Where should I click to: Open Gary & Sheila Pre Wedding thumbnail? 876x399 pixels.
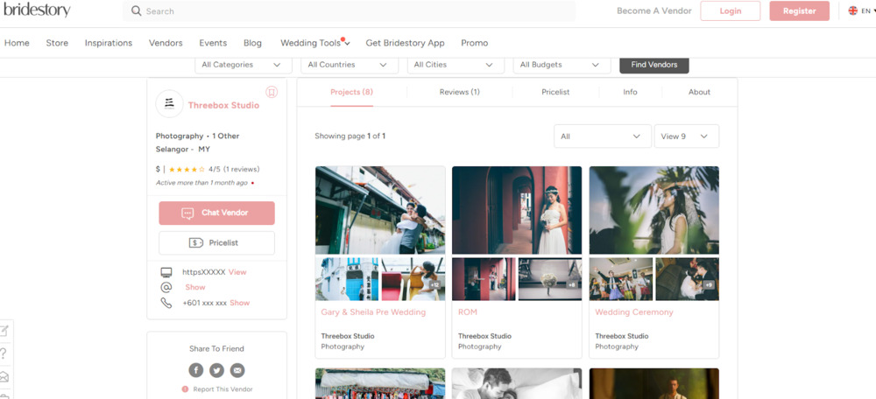(x=379, y=210)
